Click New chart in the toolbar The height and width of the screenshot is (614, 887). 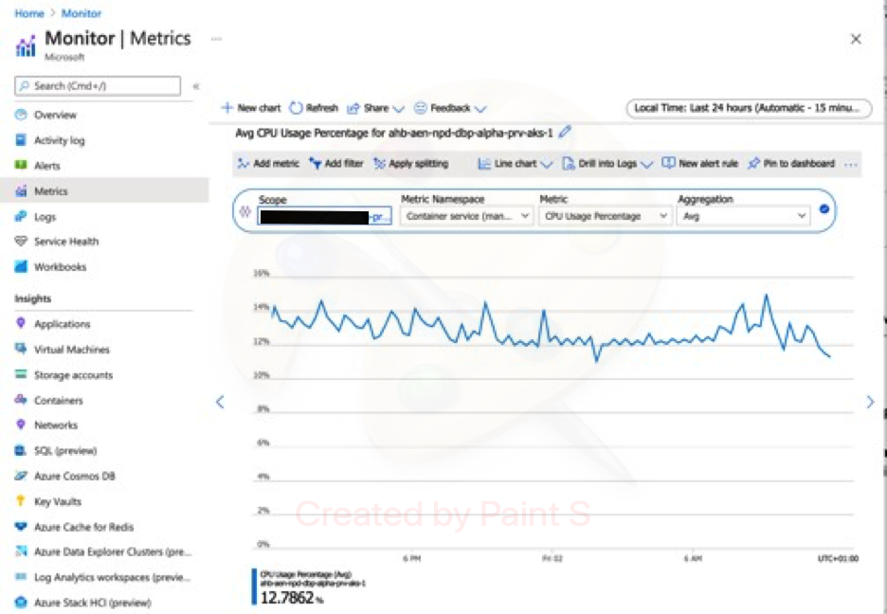click(250, 108)
